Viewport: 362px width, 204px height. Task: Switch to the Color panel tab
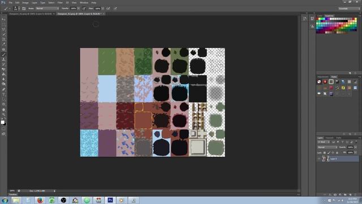tap(320, 16)
